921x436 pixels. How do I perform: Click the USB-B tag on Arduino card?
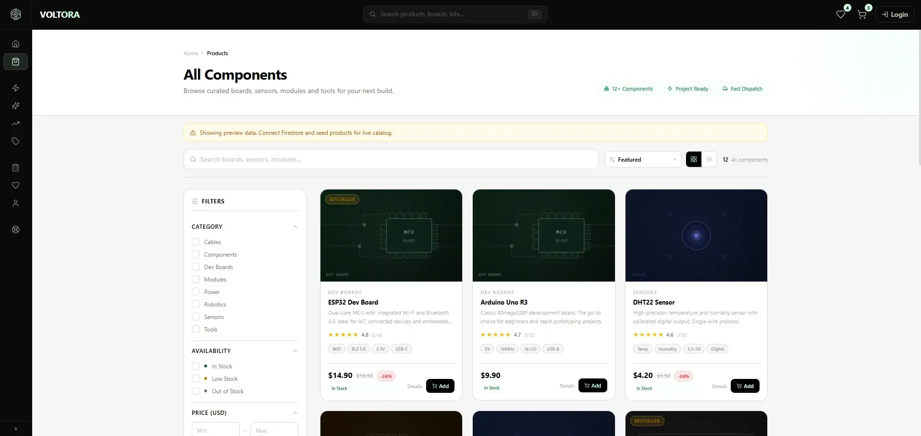tap(553, 349)
